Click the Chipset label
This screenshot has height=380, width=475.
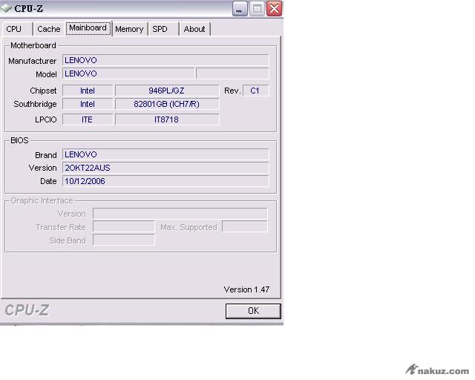tap(43, 91)
